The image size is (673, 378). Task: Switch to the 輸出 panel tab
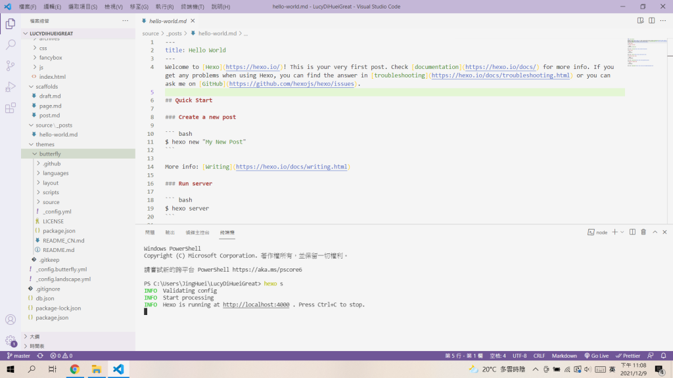(x=170, y=232)
